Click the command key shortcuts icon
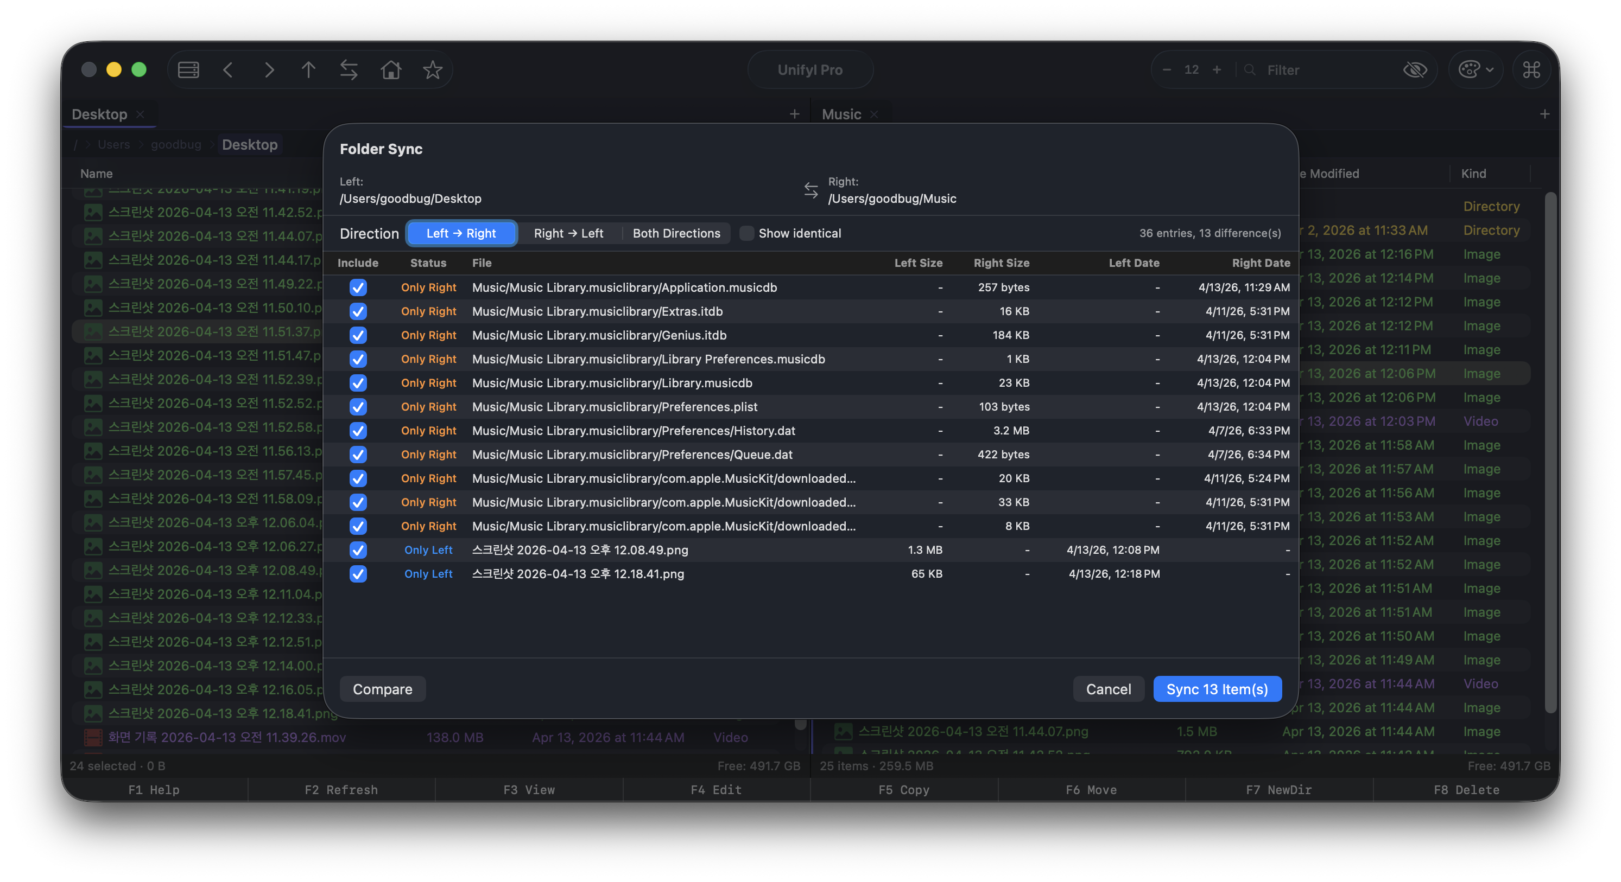 coord(1531,70)
